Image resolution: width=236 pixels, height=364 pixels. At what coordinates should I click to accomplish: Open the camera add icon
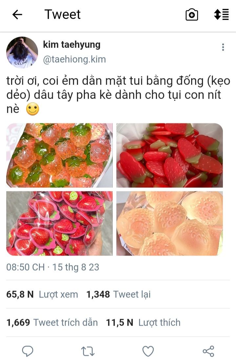click(192, 15)
